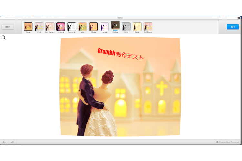Zoom in with the magnifier icon
The height and width of the screenshot is (161, 242).
(x=4, y=37)
